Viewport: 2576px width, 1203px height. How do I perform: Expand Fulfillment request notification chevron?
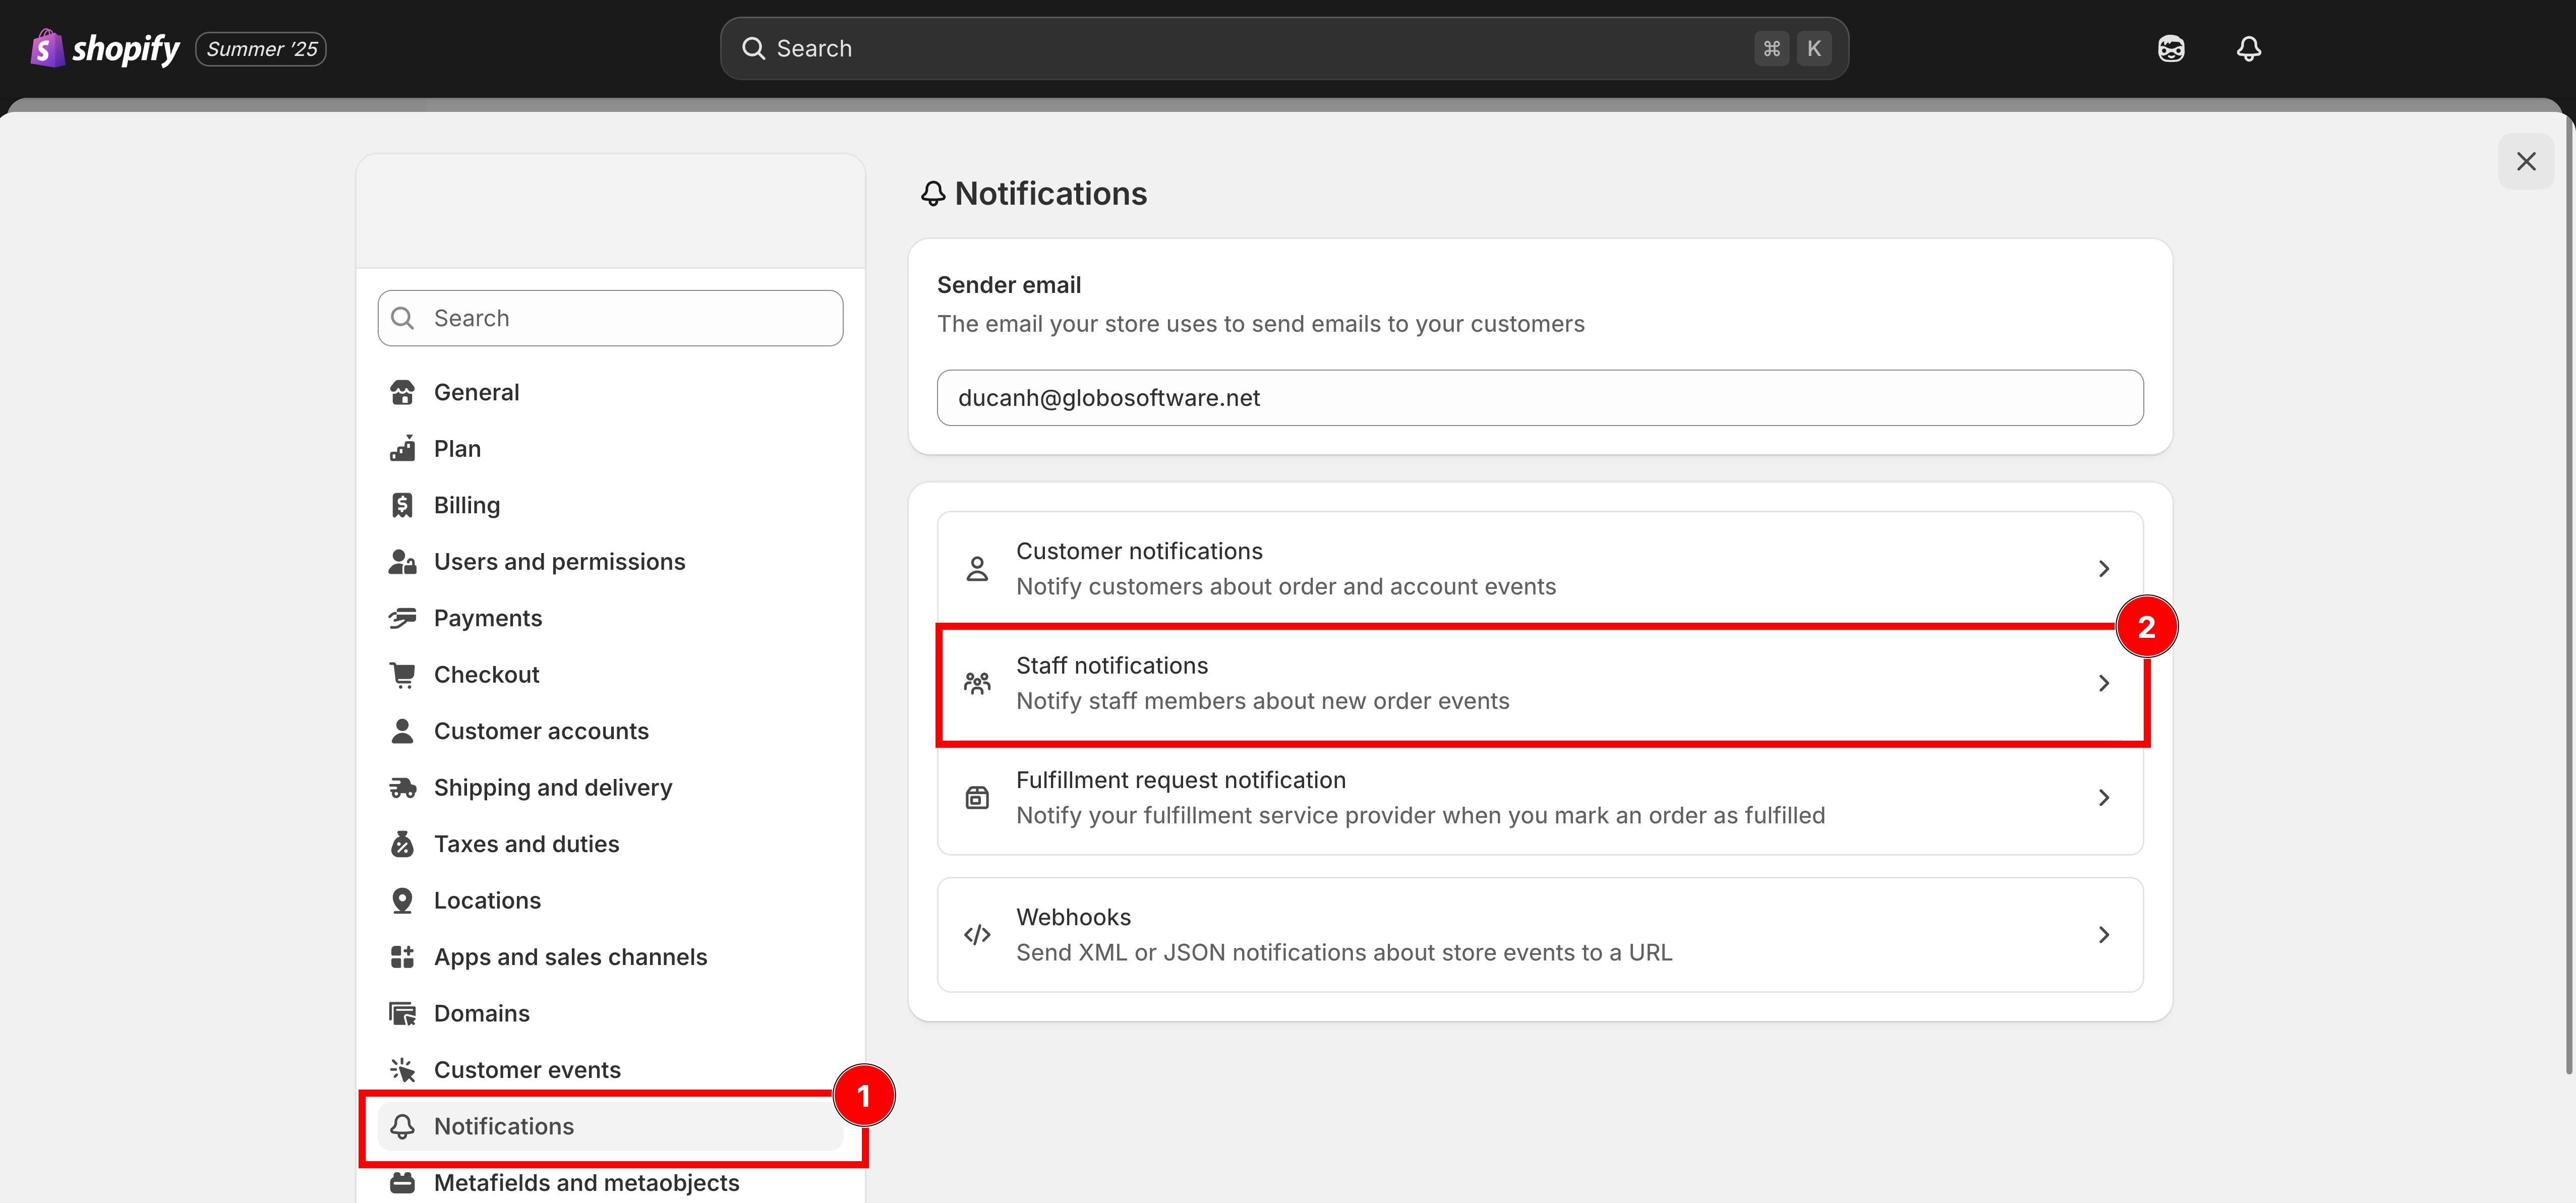(x=2104, y=798)
